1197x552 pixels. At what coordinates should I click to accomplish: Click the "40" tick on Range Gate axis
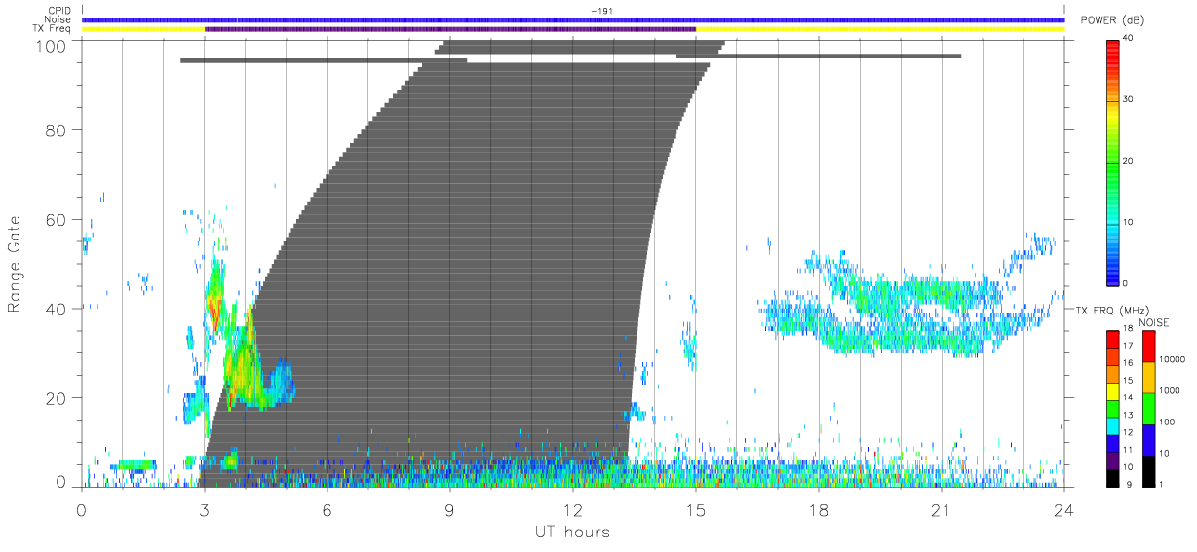click(57, 310)
